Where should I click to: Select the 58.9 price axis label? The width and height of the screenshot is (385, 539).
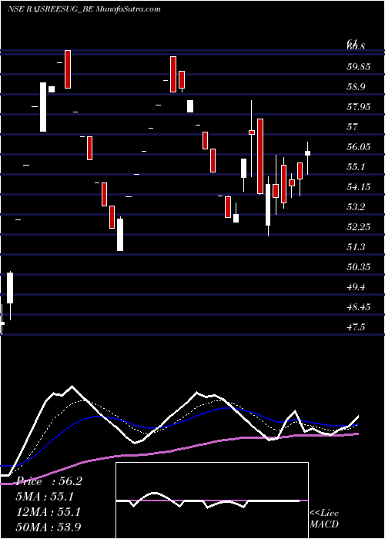tap(356, 86)
